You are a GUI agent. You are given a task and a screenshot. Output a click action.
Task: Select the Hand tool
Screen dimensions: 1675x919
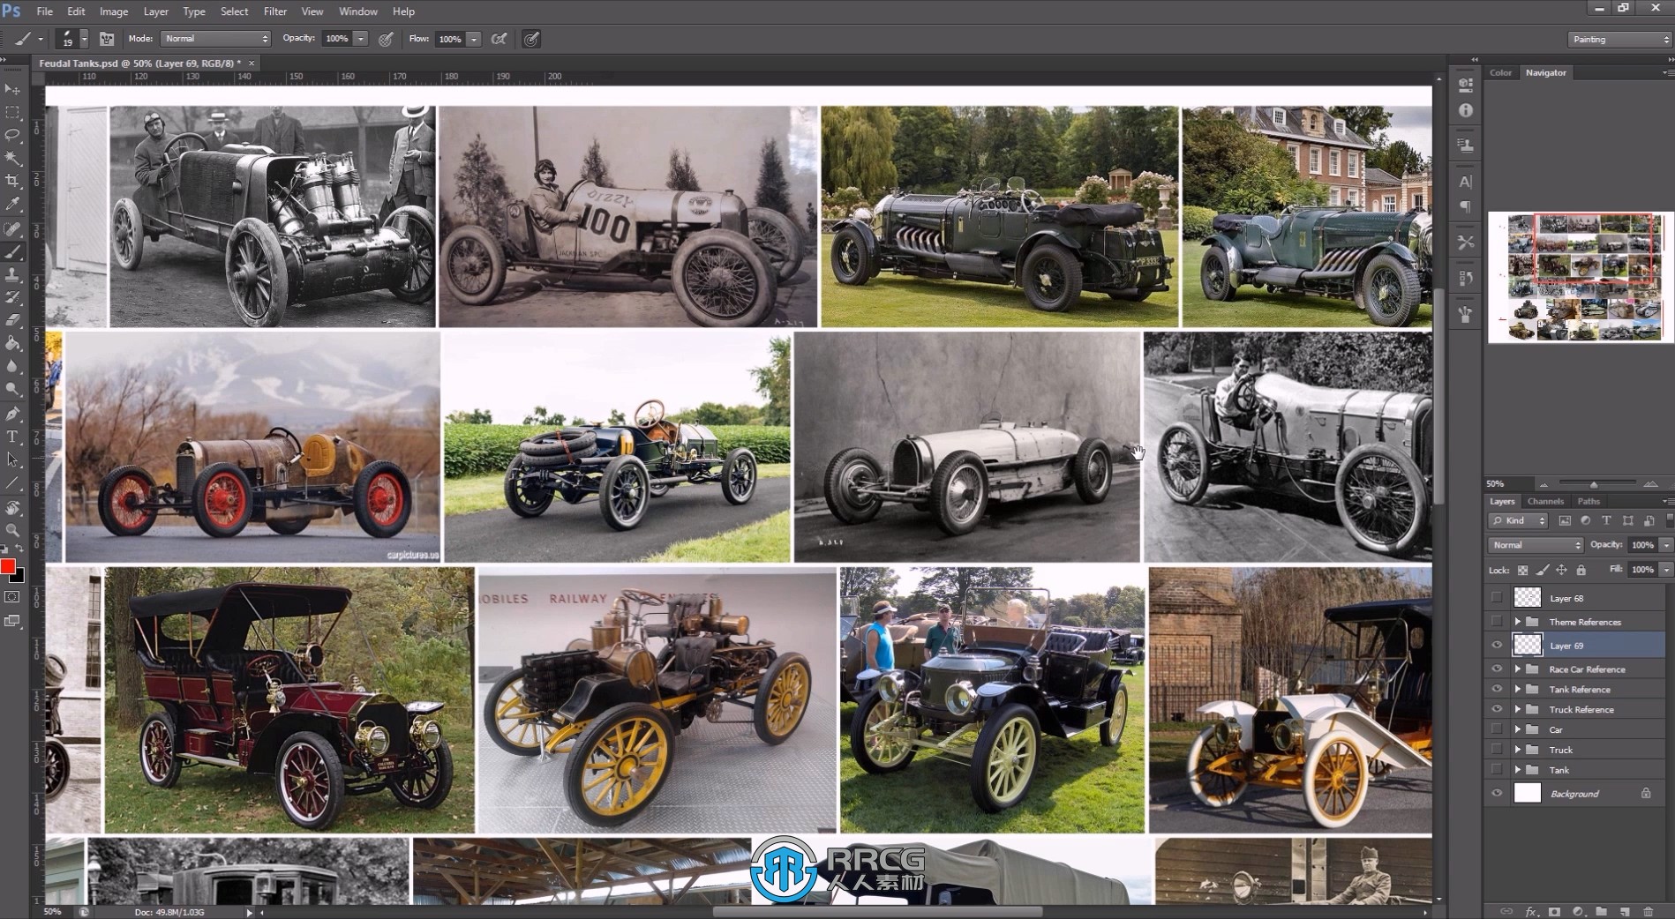[x=12, y=507]
